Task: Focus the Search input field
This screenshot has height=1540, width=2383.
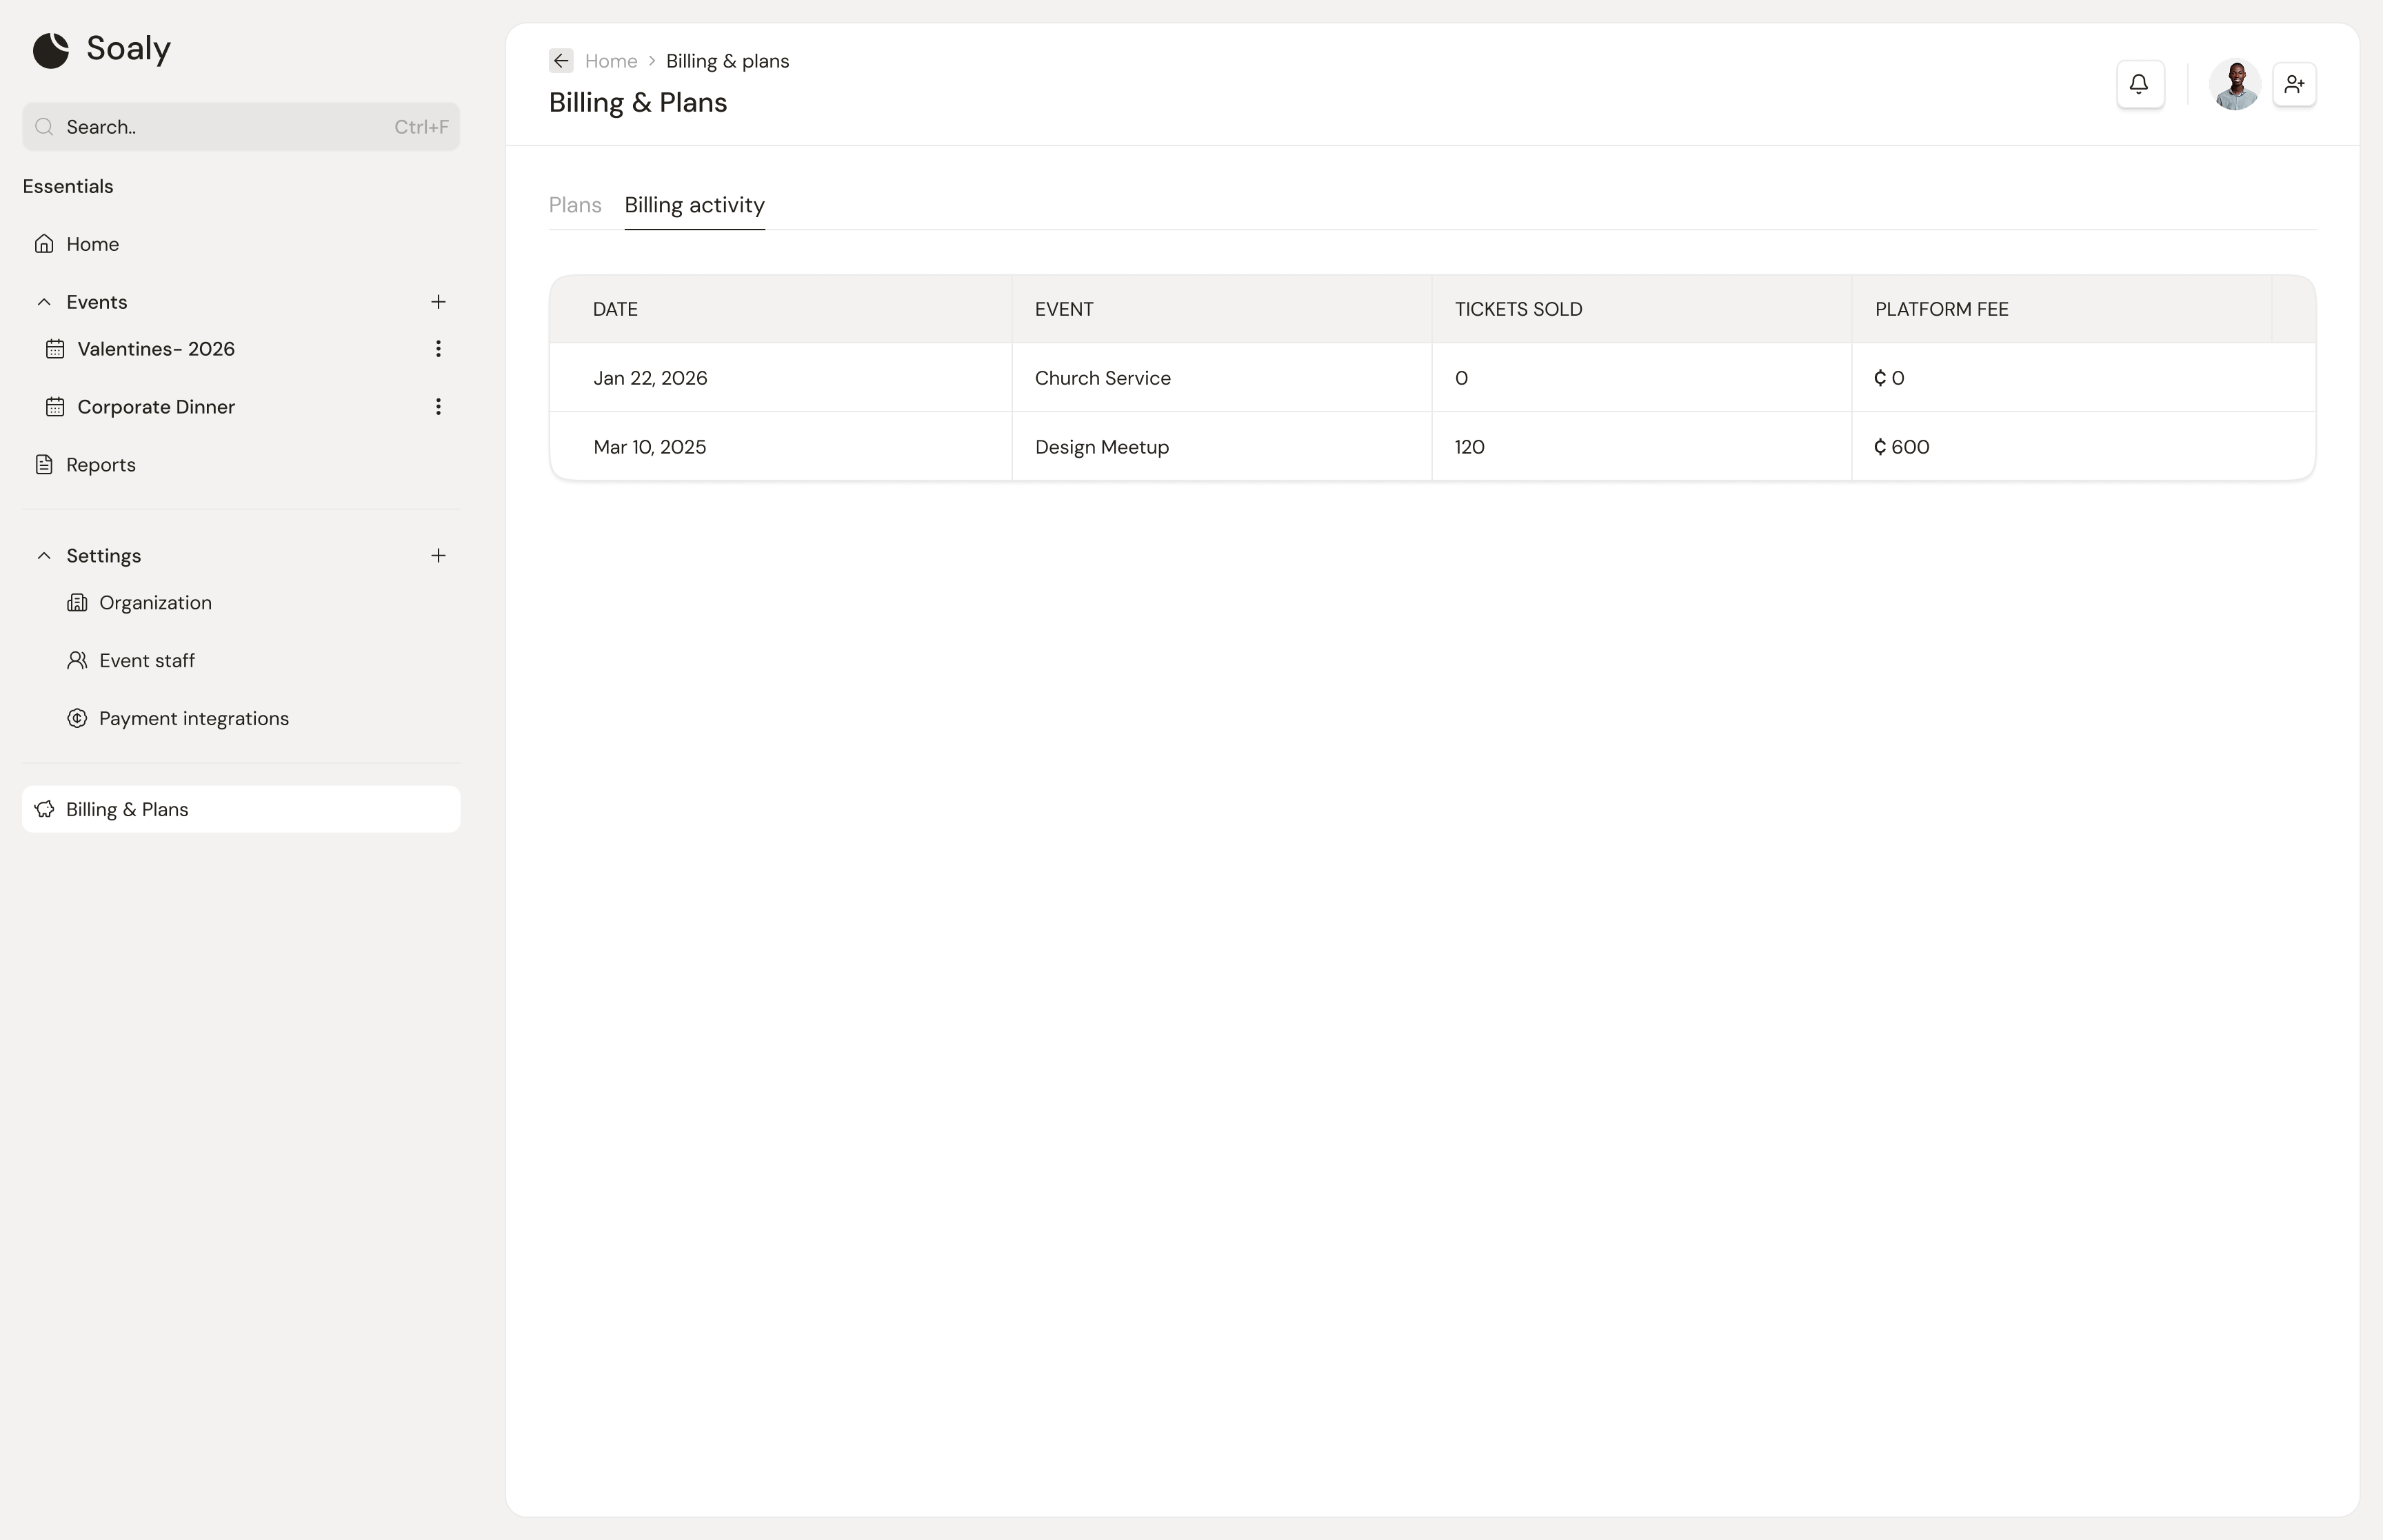Action: pyautogui.click(x=241, y=127)
